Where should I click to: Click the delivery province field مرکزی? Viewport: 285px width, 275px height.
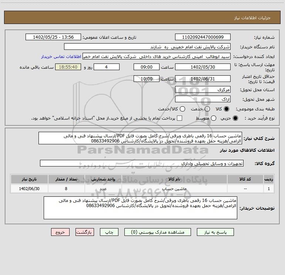coord(203,89)
